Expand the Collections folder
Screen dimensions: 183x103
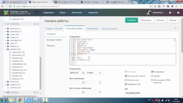[5, 31]
